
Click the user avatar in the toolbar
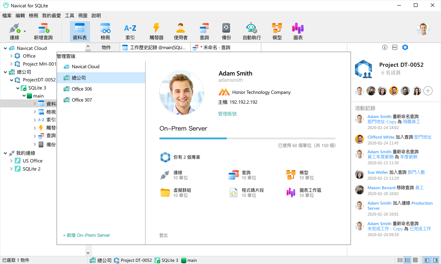tap(423, 29)
